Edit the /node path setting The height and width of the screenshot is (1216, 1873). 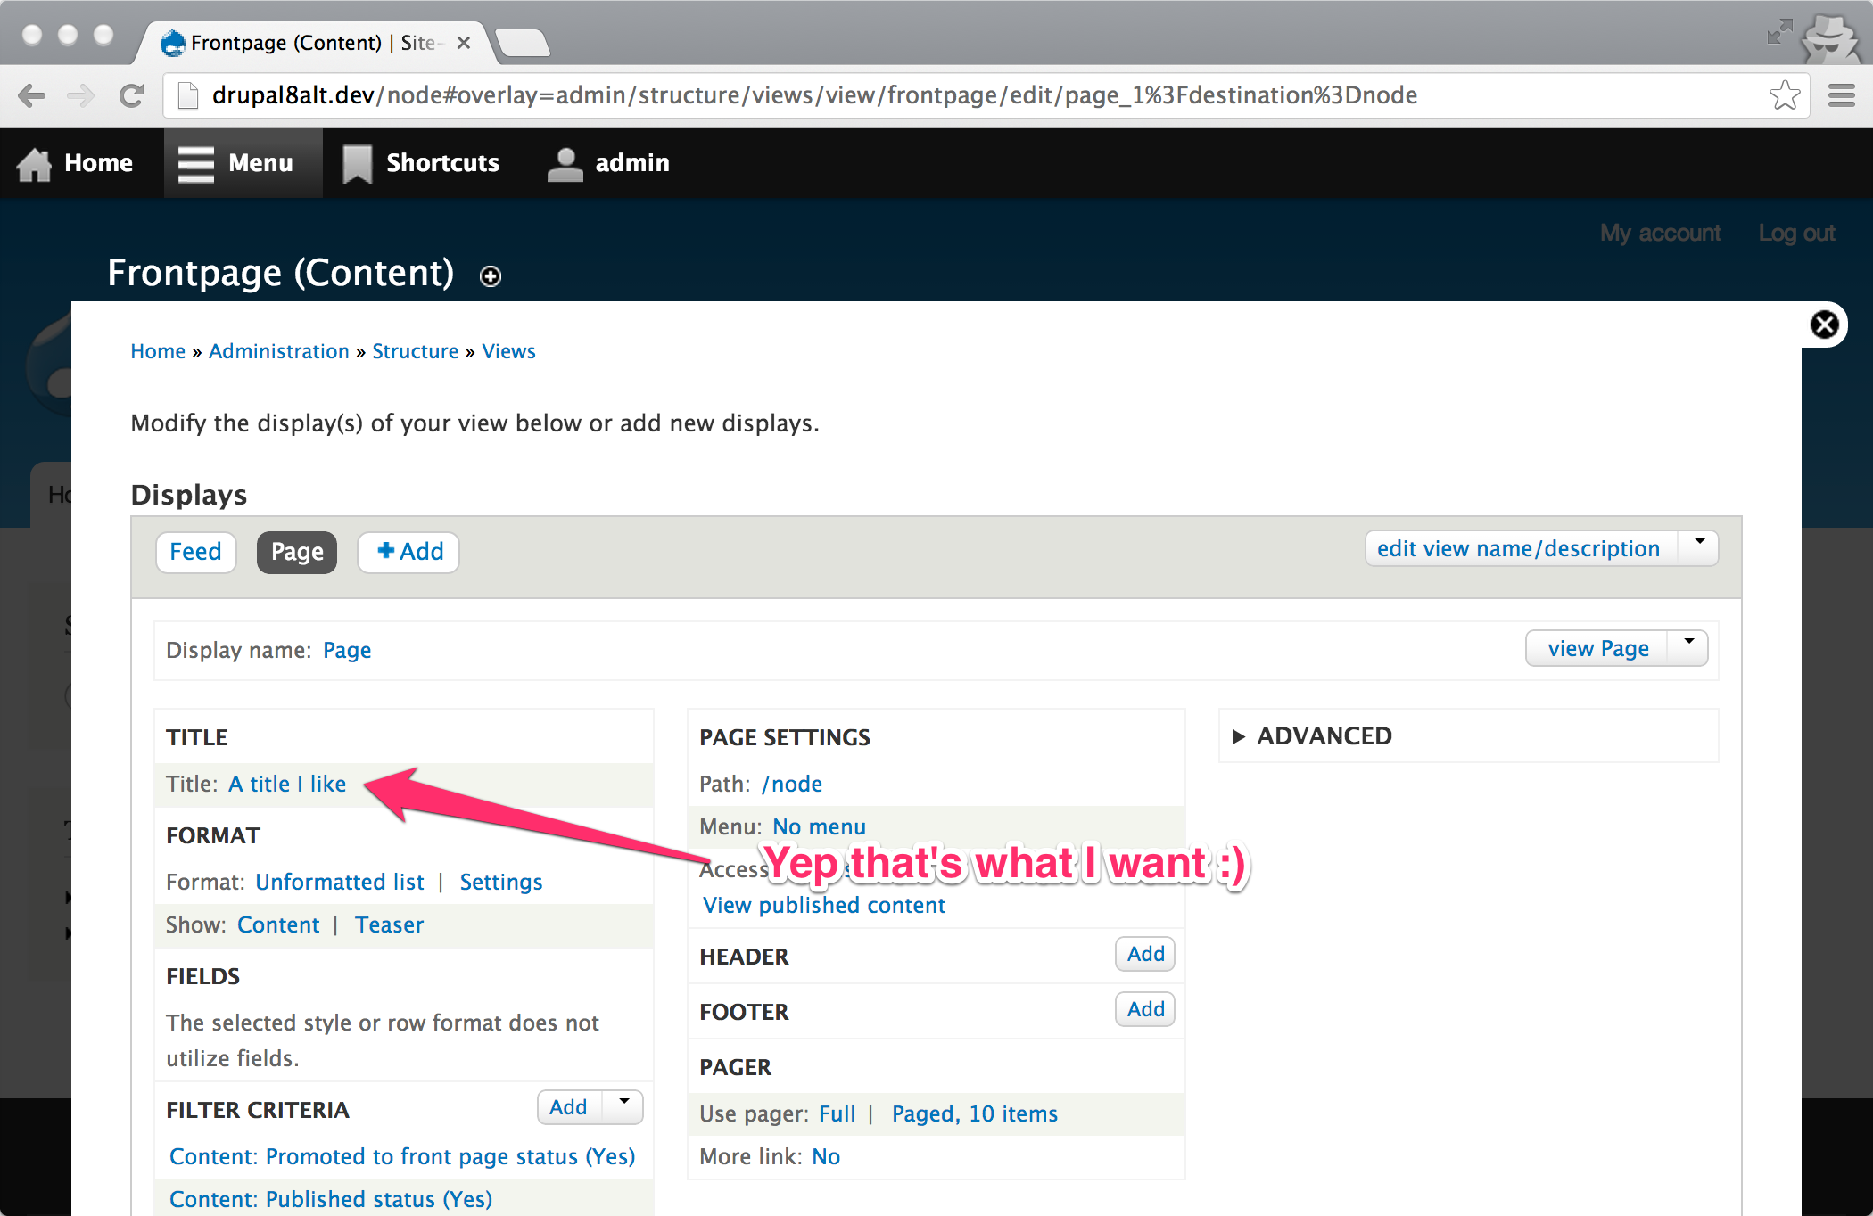click(792, 784)
